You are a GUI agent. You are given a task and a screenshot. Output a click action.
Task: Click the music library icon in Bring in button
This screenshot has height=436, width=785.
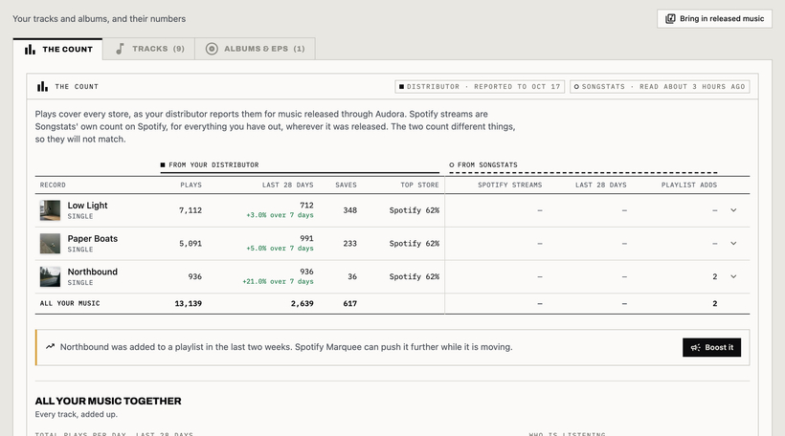[x=670, y=18]
